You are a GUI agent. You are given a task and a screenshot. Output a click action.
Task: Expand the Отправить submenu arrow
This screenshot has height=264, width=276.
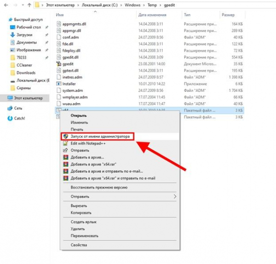pos(175,196)
